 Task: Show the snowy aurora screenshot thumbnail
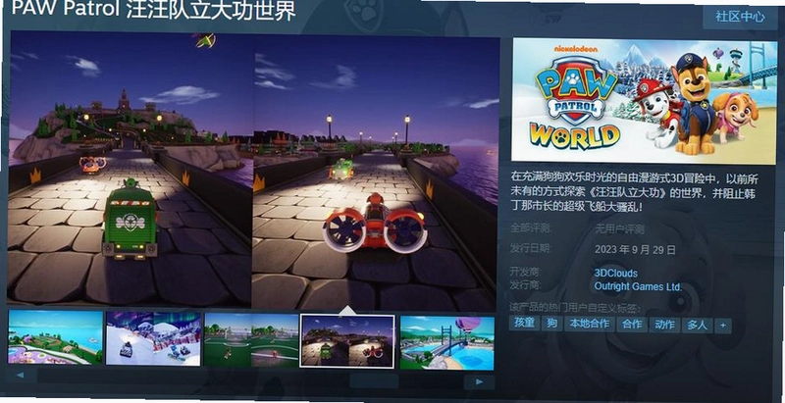[153, 339]
